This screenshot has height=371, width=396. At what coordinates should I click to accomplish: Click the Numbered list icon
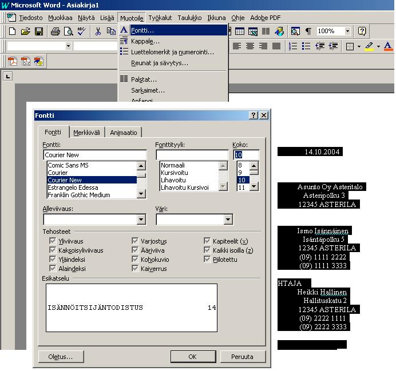pos(292,46)
